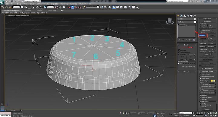Click the Align tool icon

click(x=105, y=7)
